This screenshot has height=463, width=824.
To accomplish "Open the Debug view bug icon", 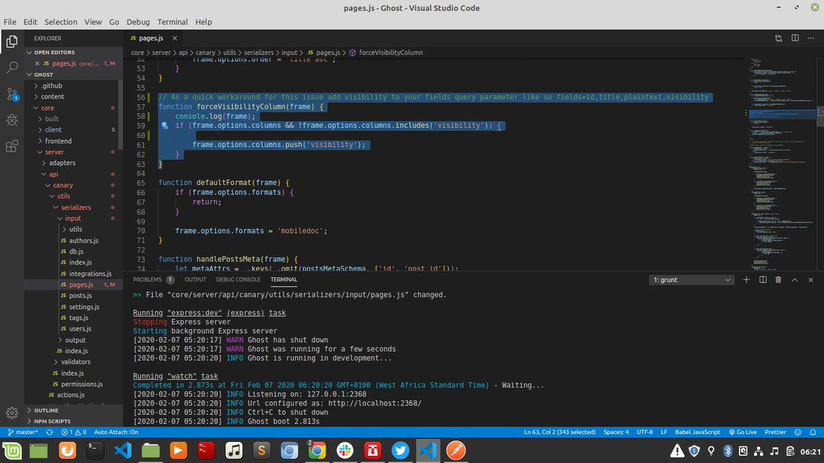I will point(12,119).
